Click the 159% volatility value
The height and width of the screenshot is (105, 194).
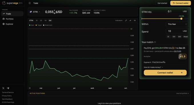pos(97,13)
